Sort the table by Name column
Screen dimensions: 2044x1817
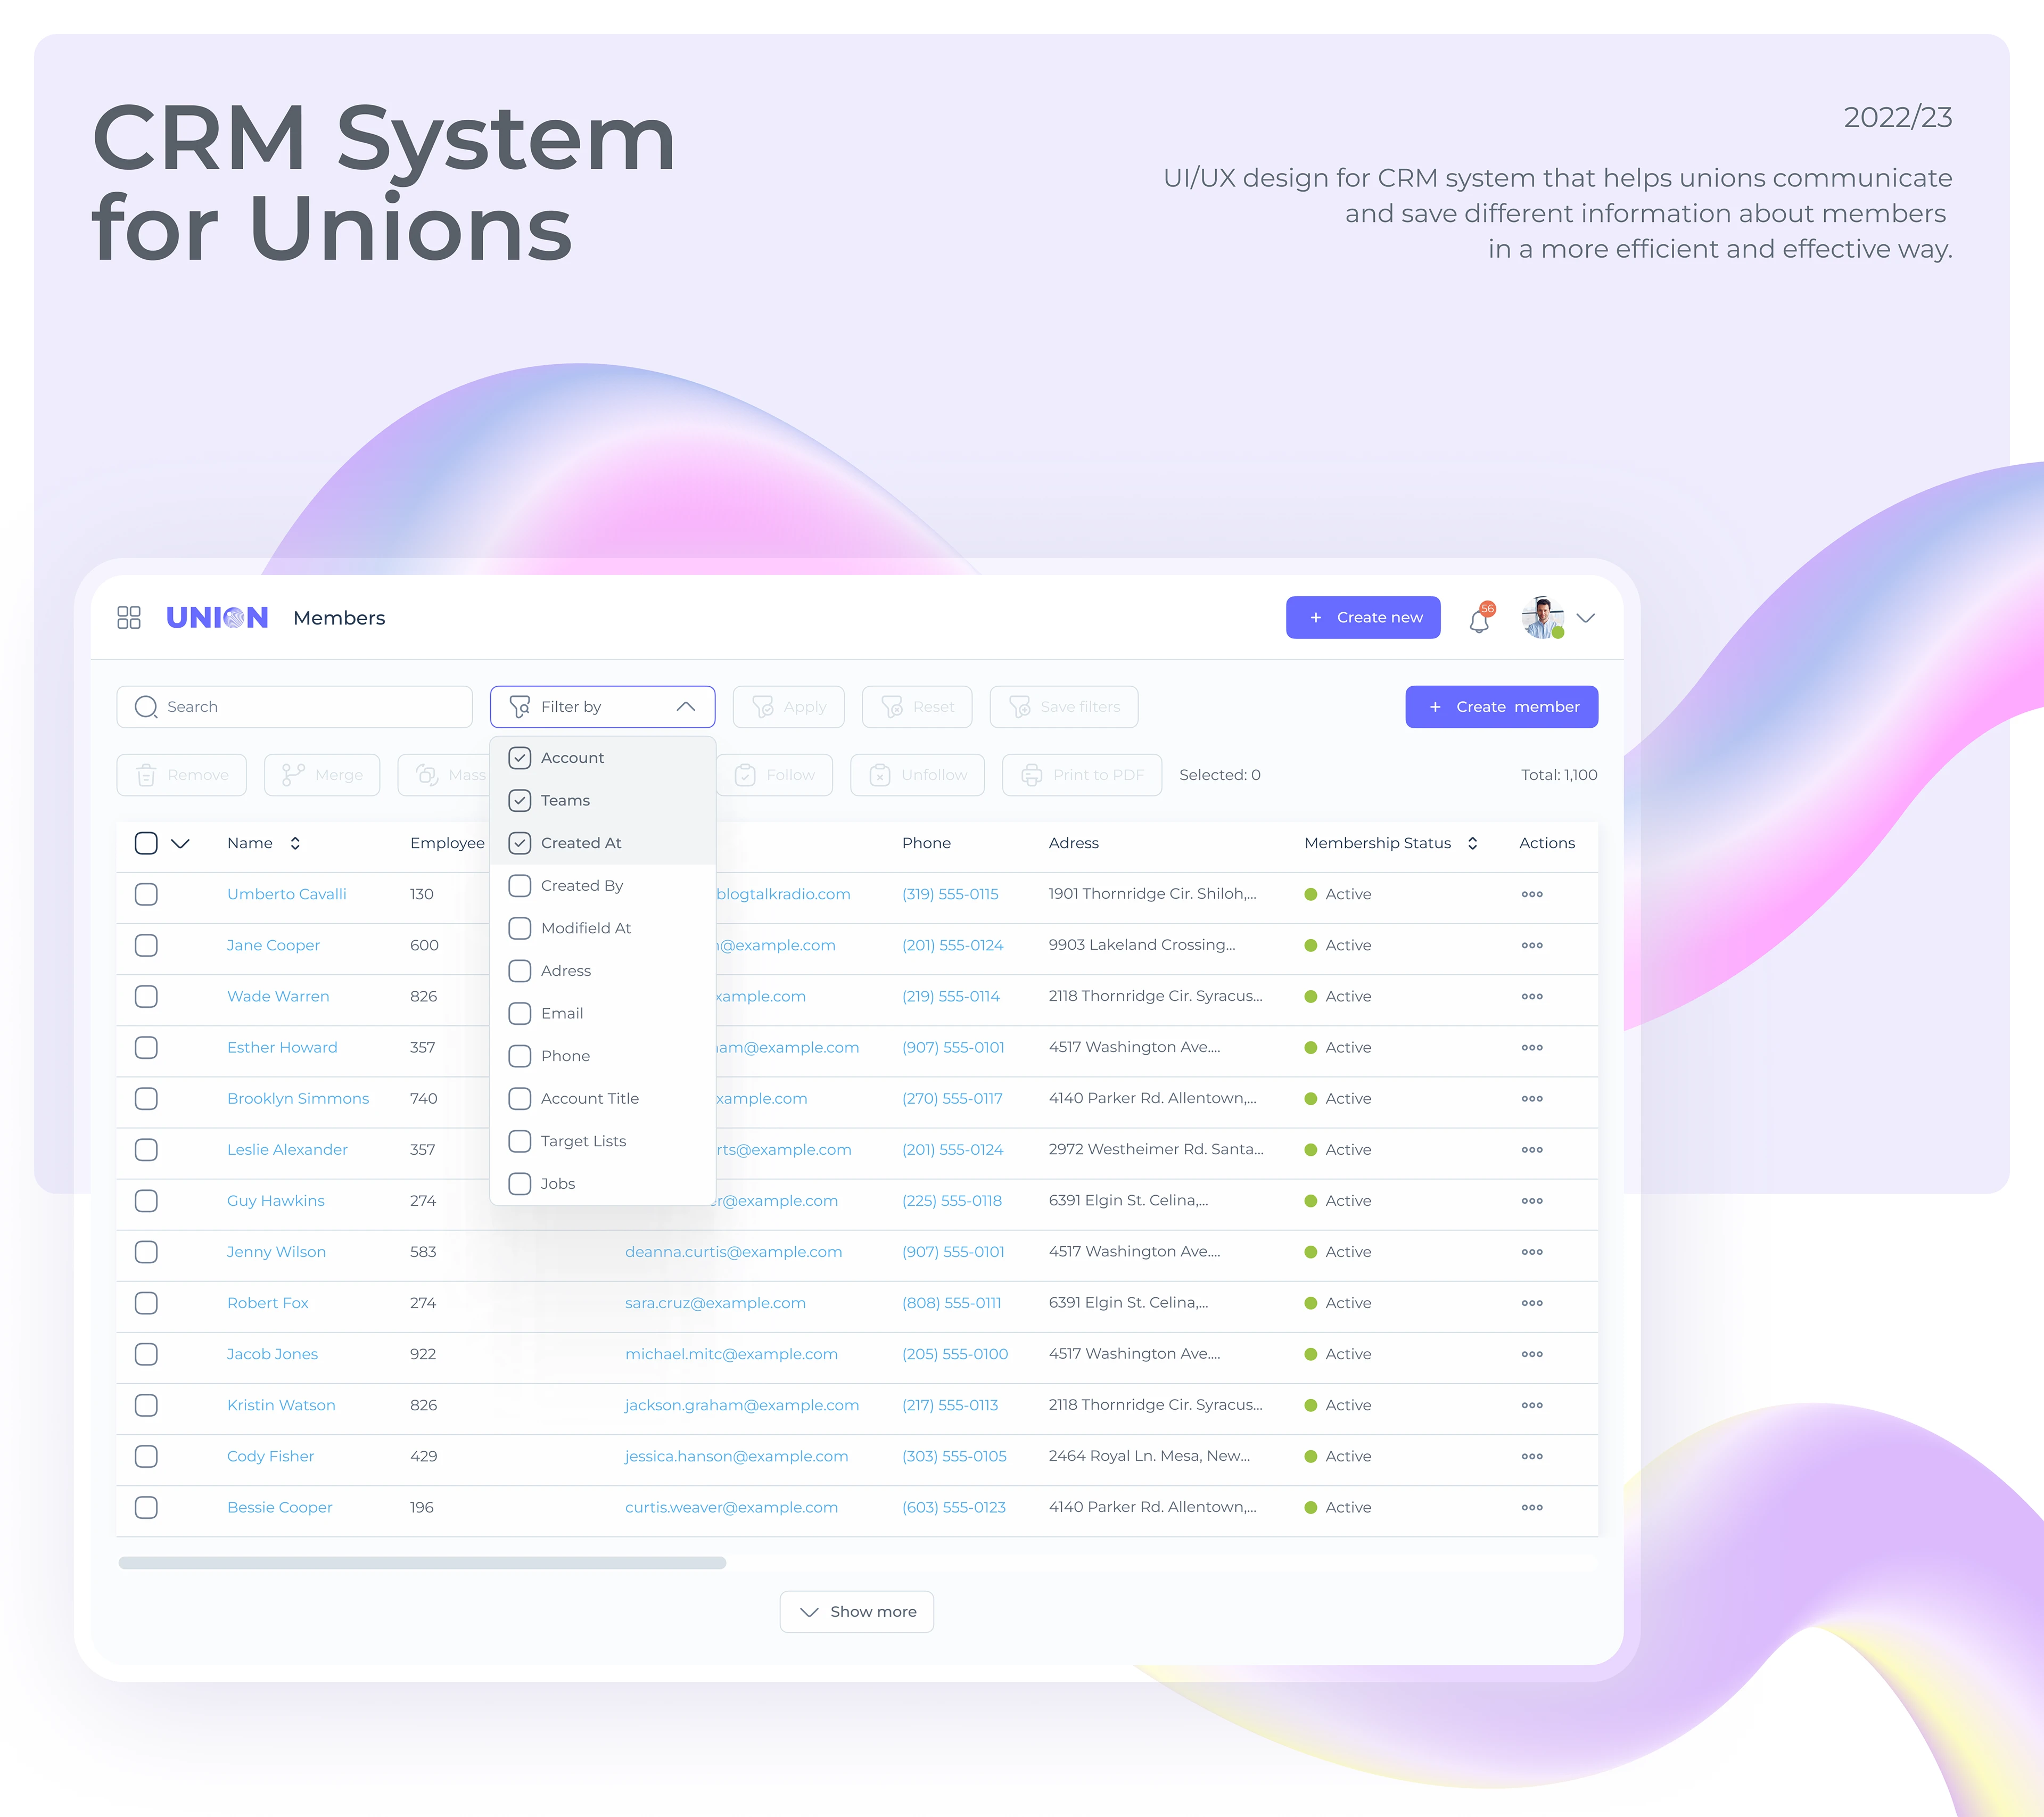295,843
